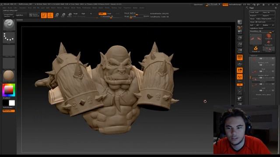Open Lightbox Tools

262,28
